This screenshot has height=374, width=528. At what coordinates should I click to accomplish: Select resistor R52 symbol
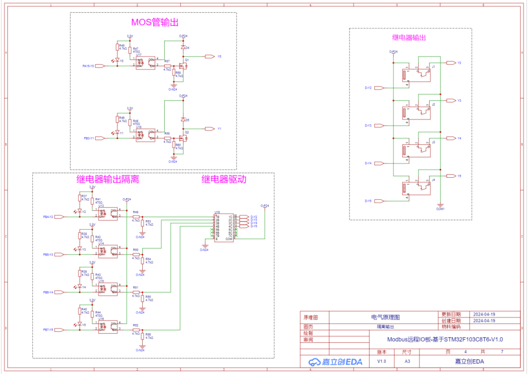click(136, 330)
